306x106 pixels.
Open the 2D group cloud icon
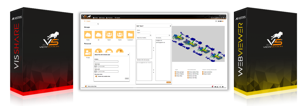pos(98,35)
